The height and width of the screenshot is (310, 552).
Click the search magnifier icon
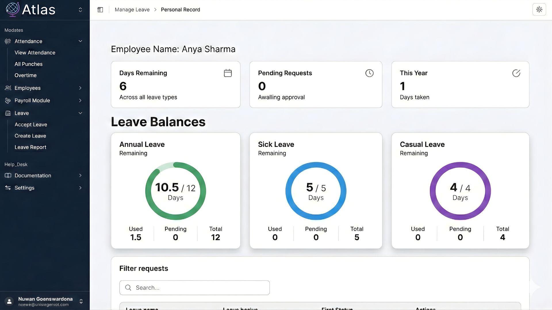[128, 288]
